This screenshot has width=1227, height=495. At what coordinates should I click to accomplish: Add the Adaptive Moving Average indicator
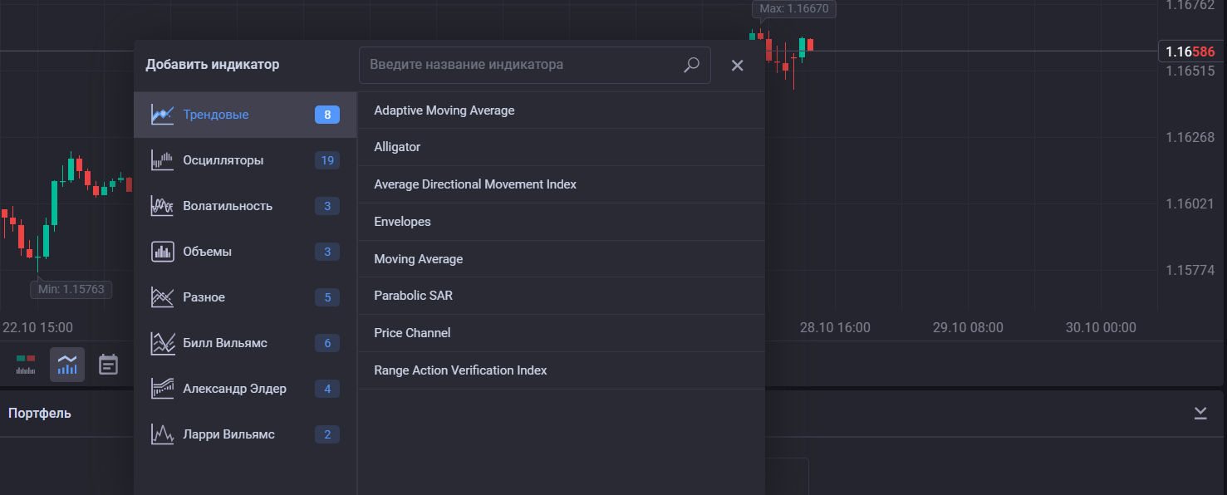(444, 110)
